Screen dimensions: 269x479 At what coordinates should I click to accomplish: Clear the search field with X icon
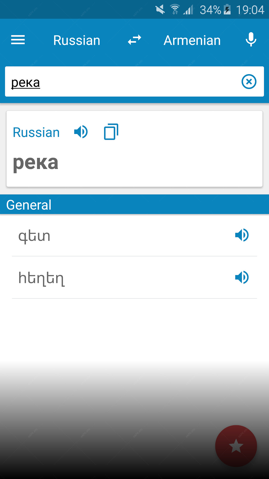[x=249, y=82]
